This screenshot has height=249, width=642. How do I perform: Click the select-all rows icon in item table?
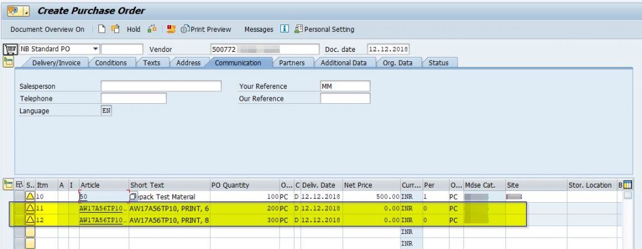[x=19, y=185]
